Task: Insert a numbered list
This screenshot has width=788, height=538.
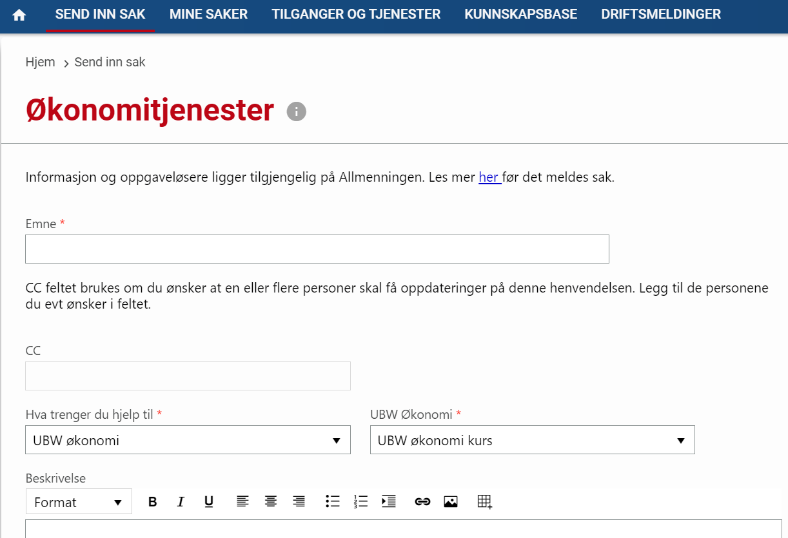Action: click(360, 501)
